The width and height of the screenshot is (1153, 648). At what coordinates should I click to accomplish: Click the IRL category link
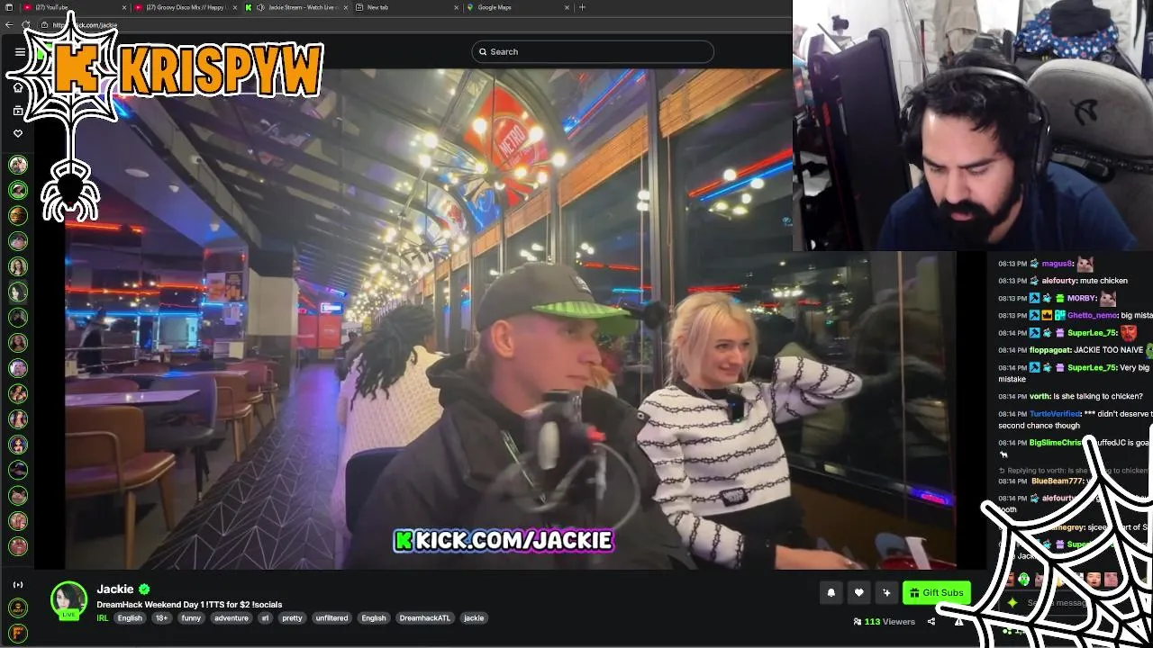click(x=103, y=618)
